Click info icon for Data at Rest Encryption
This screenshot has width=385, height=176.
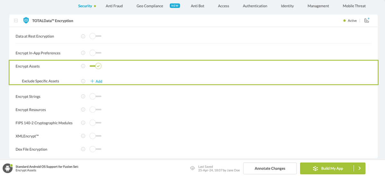click(x=83, y=36)
